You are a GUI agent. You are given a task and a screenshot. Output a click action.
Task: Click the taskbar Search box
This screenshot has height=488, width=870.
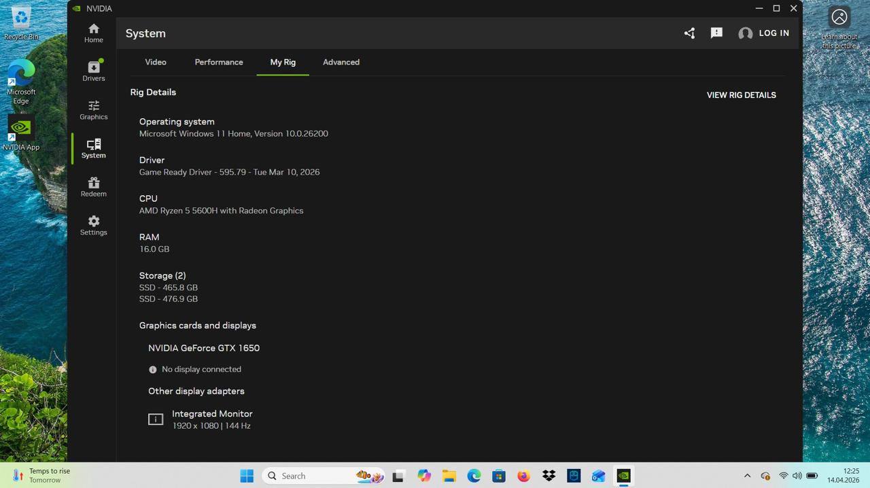click(x=324, y=476)
